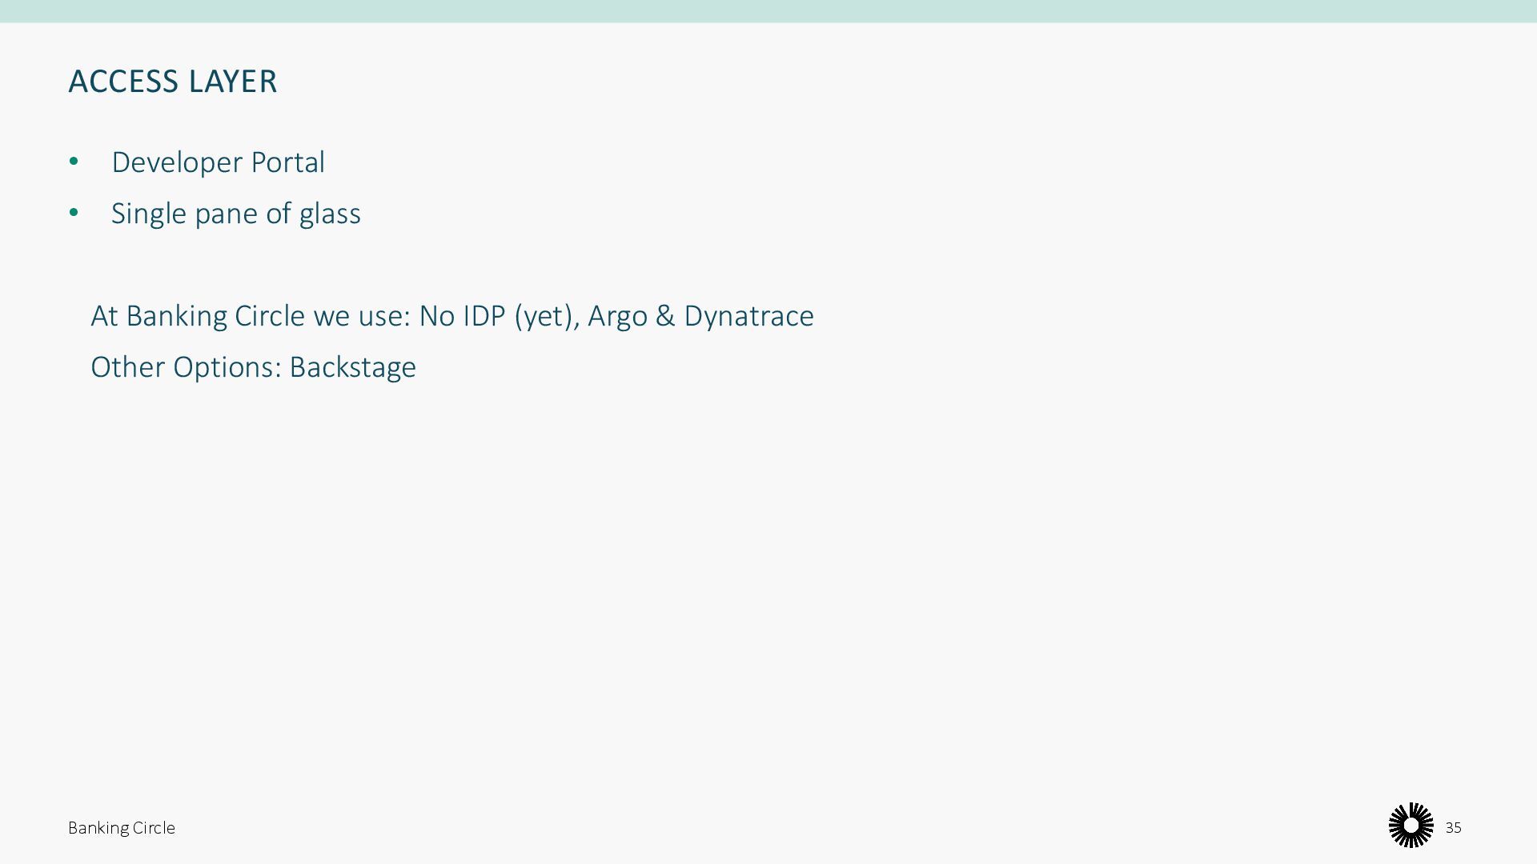
Task: Select the word Developer in first bullet
Action: [x=177, y=162]
